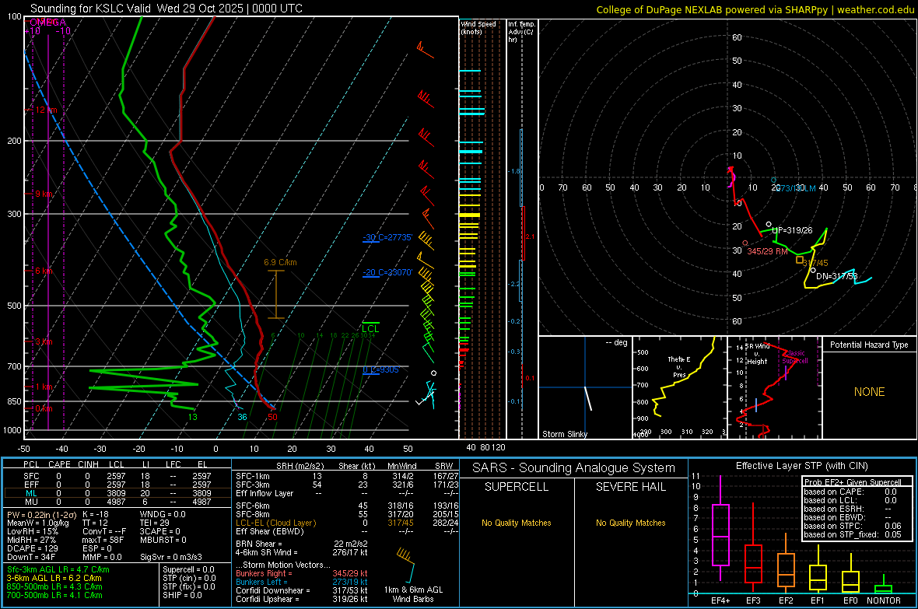This screenshot has width=918, height=609.
Task: Select the '6.9 C/km' lapse rate label
Action: tap(280, 262)
